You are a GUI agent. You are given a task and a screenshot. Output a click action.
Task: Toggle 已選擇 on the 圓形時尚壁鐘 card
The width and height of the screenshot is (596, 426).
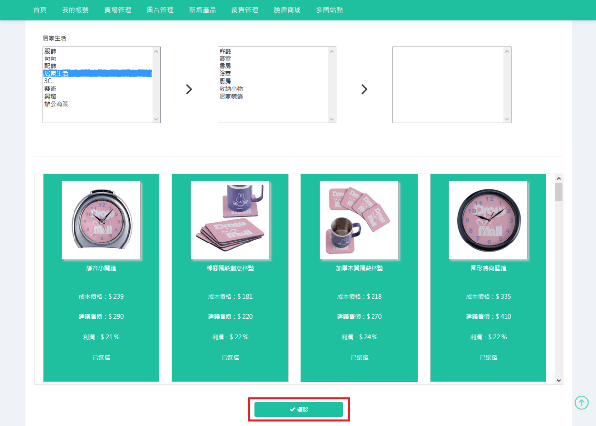coord(488,357)
